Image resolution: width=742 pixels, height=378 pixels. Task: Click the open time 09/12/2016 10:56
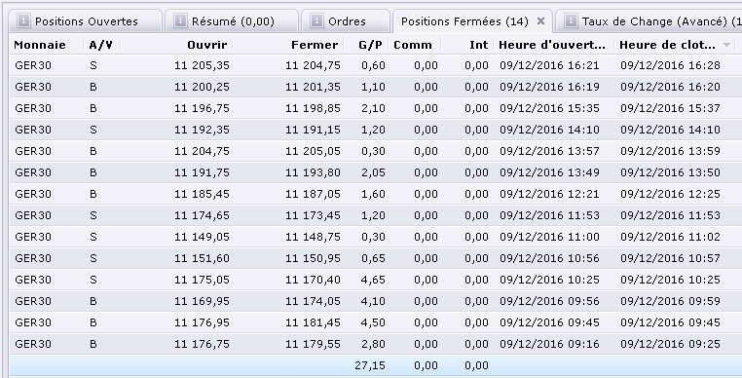point(549,258)
